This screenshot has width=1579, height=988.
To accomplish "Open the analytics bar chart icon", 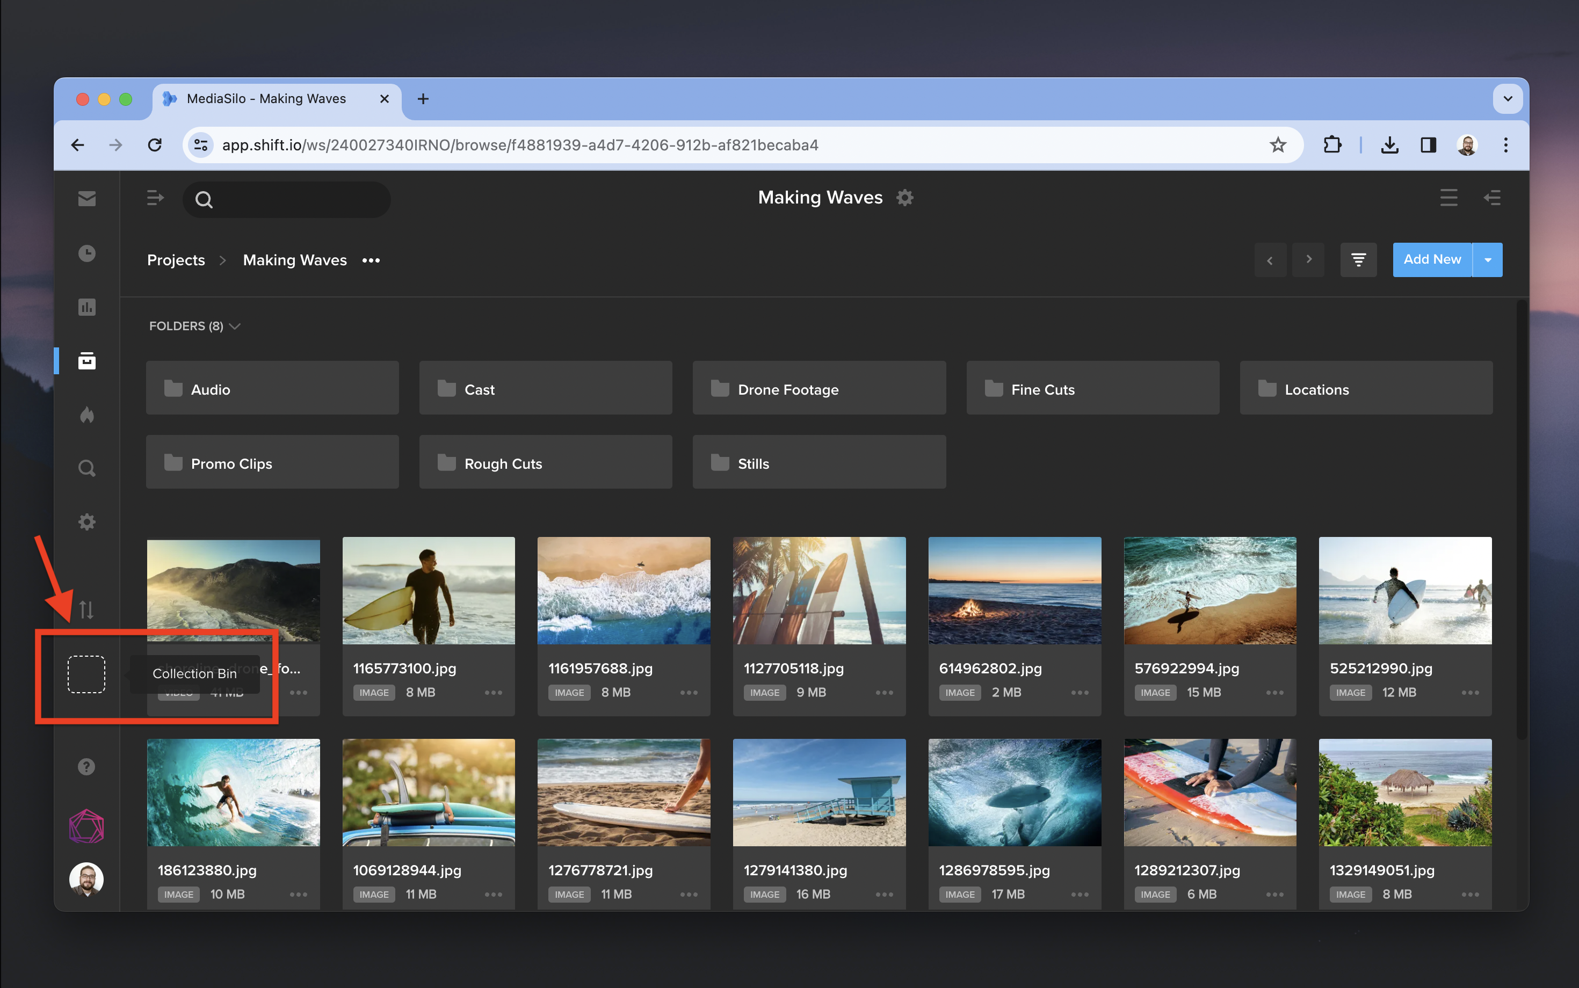I will click(87, 307).
